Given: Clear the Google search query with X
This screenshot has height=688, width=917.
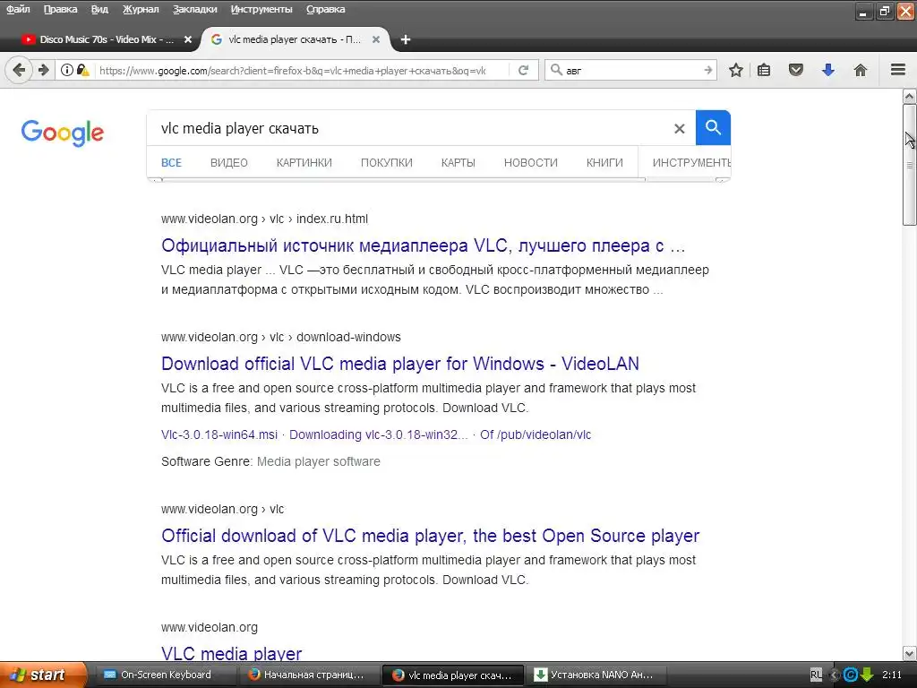Looking at the screenshot, I should click(679, 129).
